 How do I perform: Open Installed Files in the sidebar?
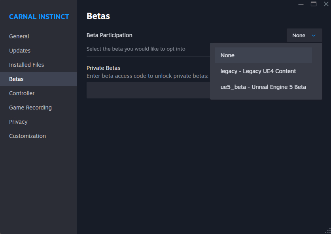26,65
